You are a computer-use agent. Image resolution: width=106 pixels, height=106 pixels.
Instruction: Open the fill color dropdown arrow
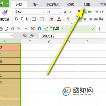click(55, 19)
